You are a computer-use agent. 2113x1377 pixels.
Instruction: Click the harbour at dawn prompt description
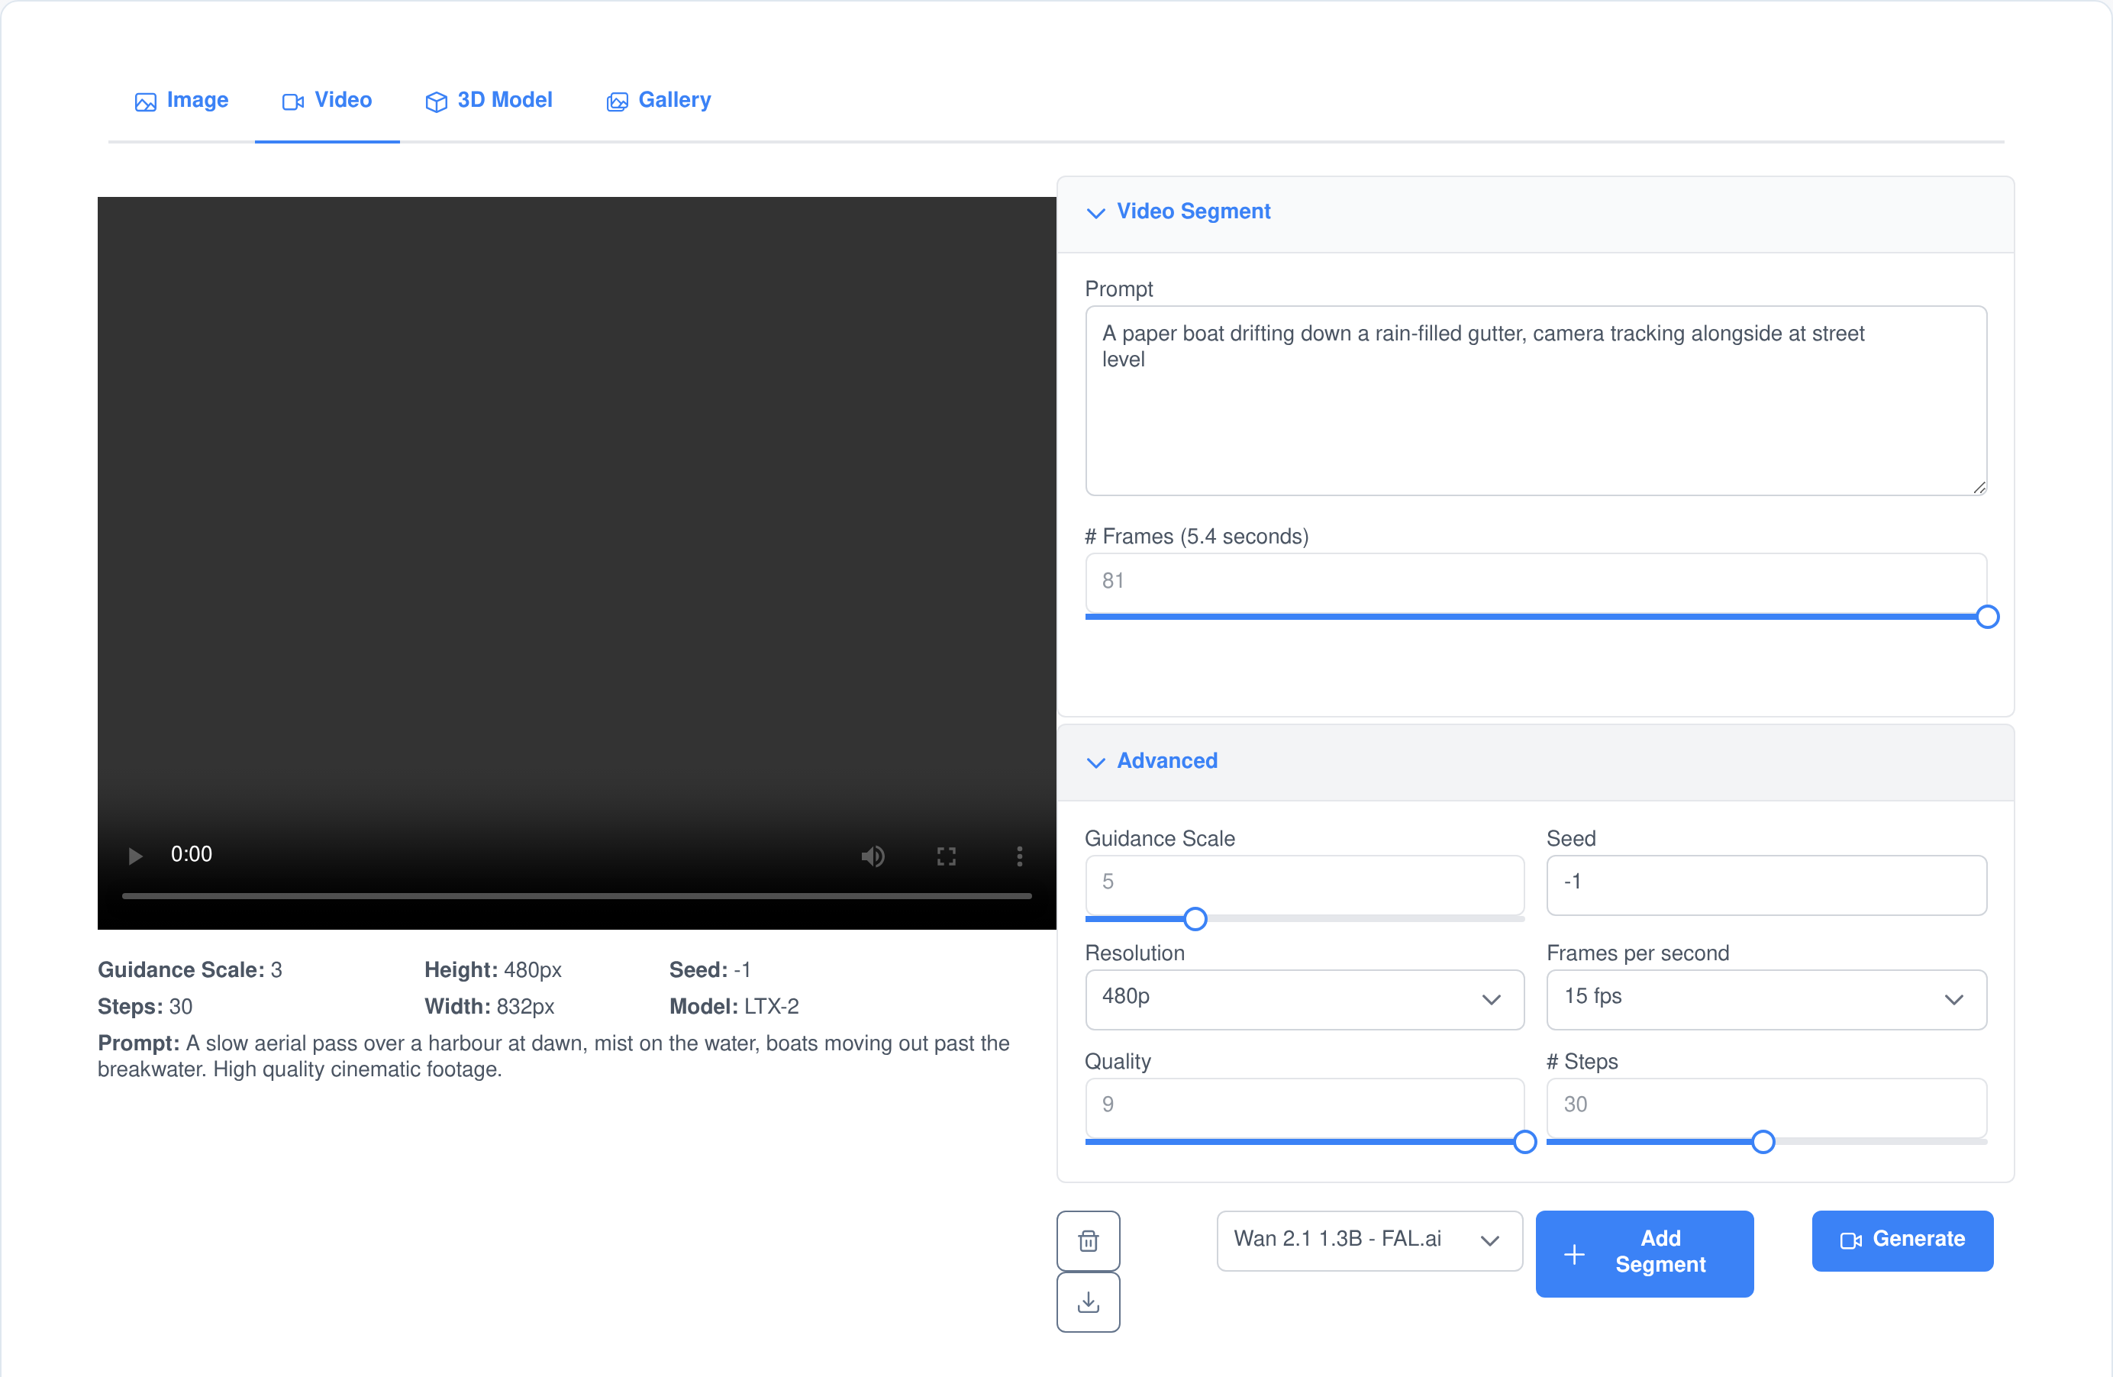(553, 1056)
